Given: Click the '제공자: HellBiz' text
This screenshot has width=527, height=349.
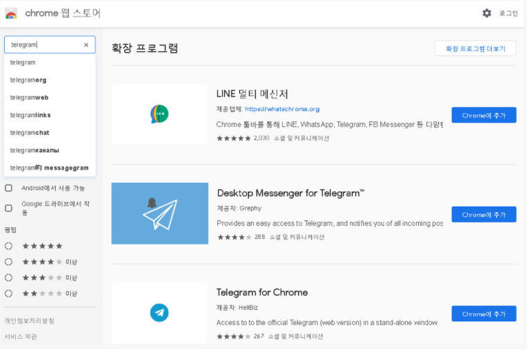Looking at the screenshot, I should pos(237,307).
